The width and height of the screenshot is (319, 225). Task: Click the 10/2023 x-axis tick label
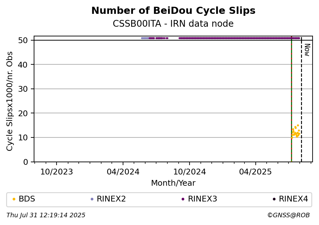coord(57,172)
